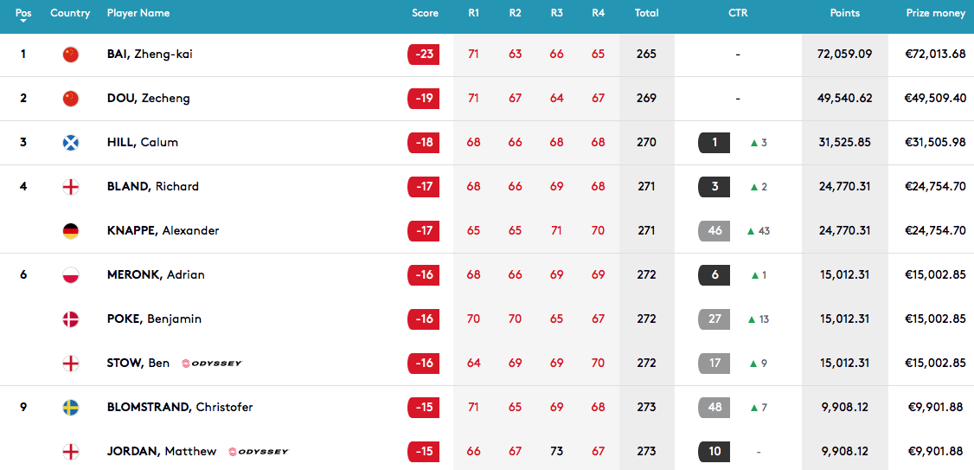
Task: Sort table using the Pos dropdown arrow
Action: [23, 21]
